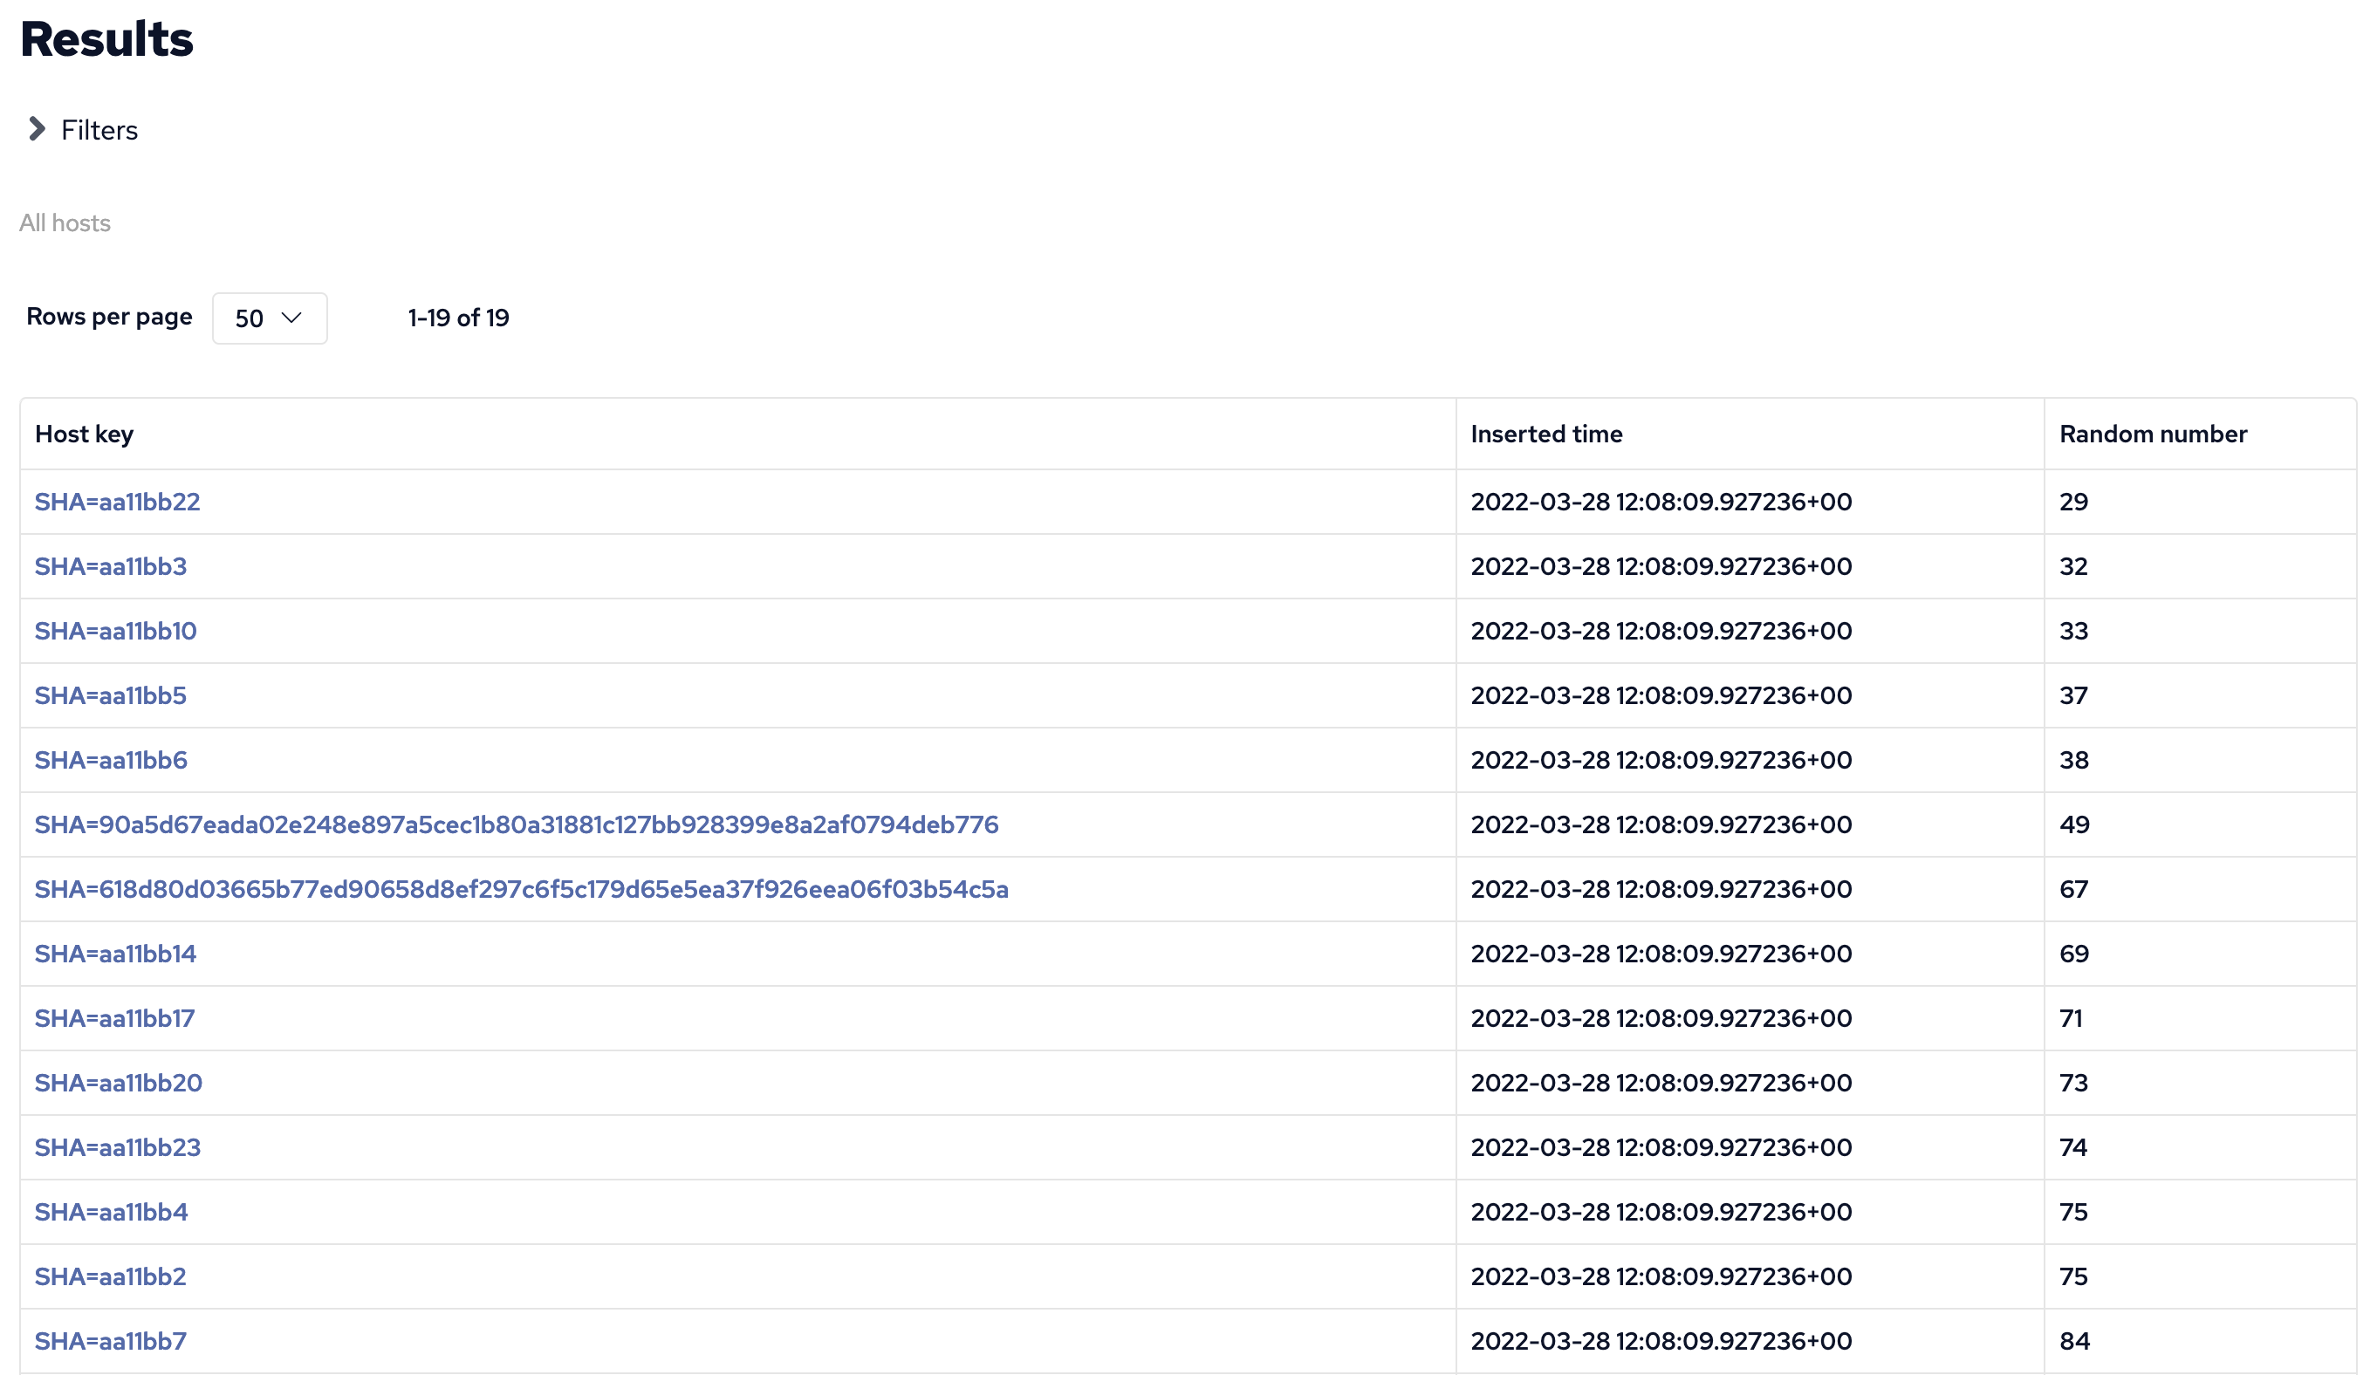Open host link SHA=aa11bb14
2377x1375 pixels.
click(115, 954)
